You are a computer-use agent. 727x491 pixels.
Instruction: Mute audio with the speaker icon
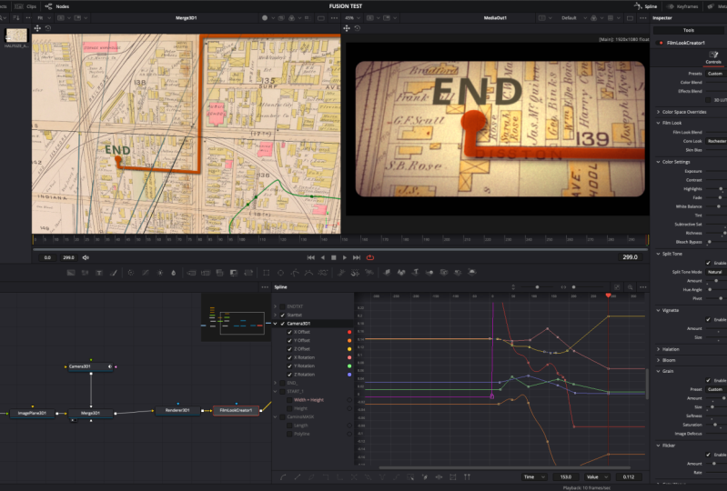tap(86, 257)
